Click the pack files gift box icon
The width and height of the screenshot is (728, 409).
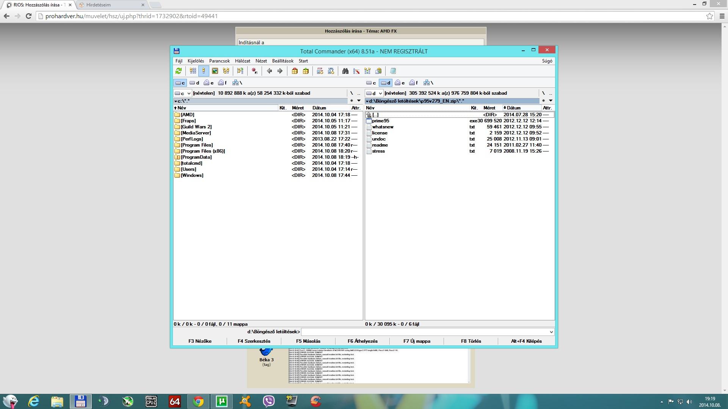click(x=295, y=71)
